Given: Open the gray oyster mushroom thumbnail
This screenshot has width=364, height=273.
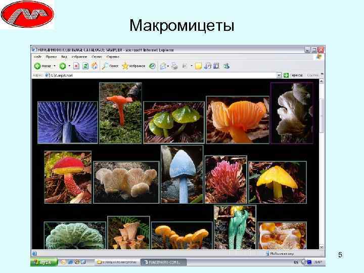Looking at the screenshot, I should point(292,113).
